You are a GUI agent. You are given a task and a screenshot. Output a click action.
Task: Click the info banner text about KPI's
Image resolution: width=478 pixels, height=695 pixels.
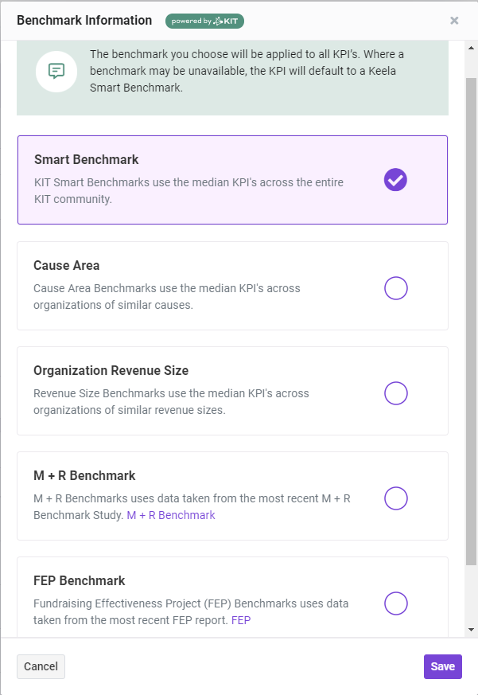click(x=247, y=71)
